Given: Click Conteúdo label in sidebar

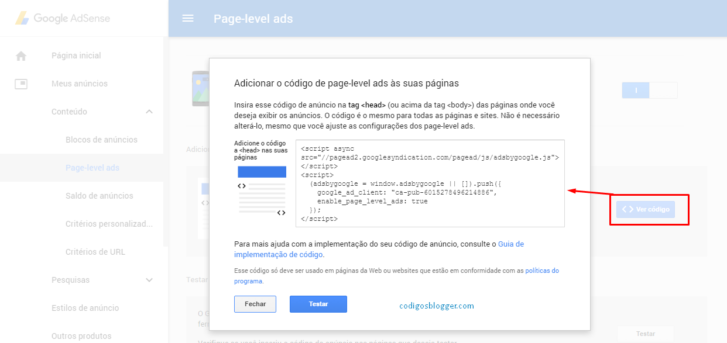Looking at the screenshot, I should tap(69, 112).
